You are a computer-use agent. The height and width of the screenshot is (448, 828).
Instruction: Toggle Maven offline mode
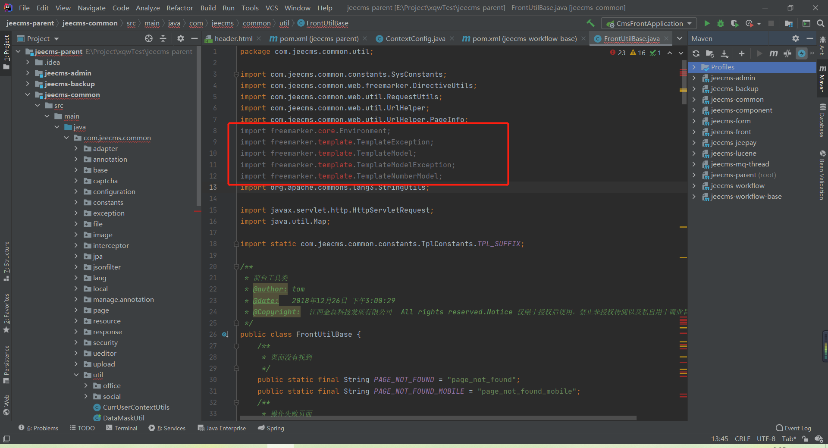tap(787, 53)
